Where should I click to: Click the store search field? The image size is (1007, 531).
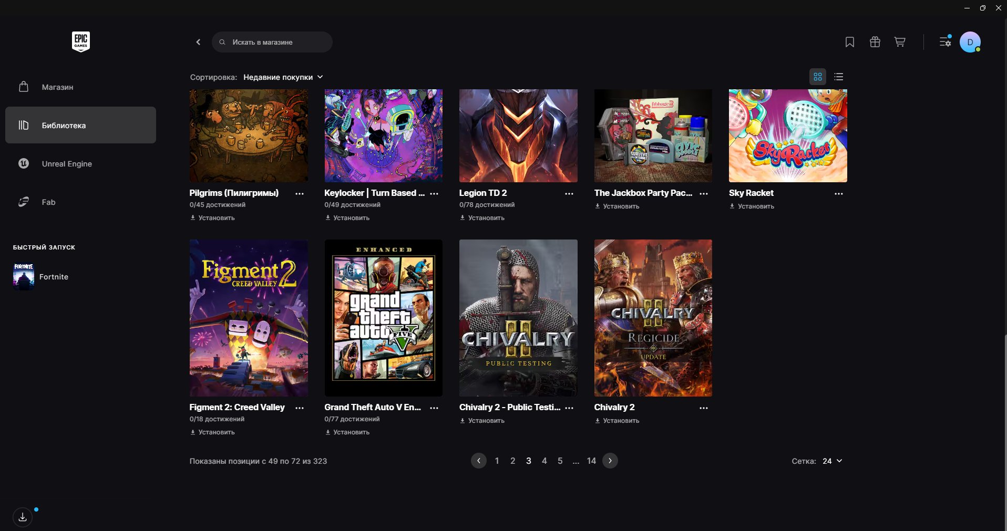272,42
